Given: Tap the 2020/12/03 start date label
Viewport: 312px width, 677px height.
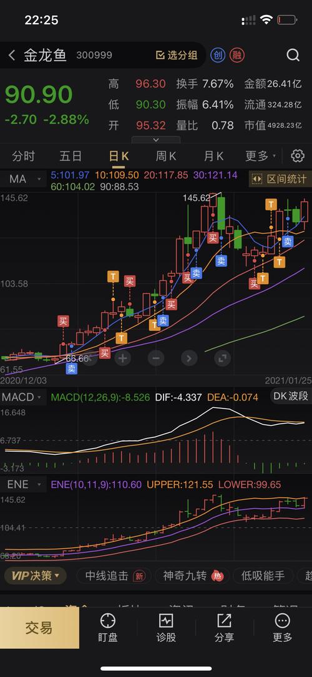Looking at the screenshot, I should coord(23,381).
